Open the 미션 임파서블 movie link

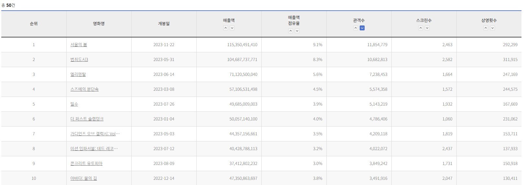[x=94, y=149]
